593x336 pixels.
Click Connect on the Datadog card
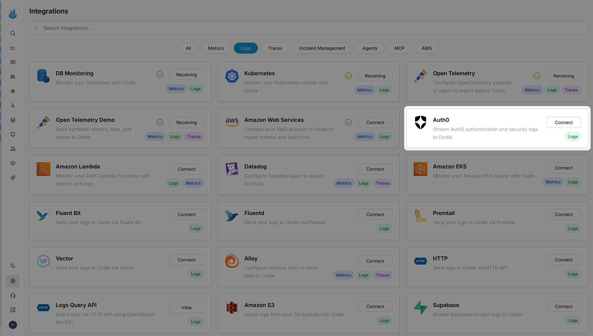[375, 169]
